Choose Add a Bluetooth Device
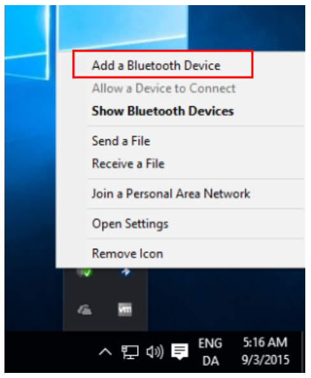 click(156, 66)
